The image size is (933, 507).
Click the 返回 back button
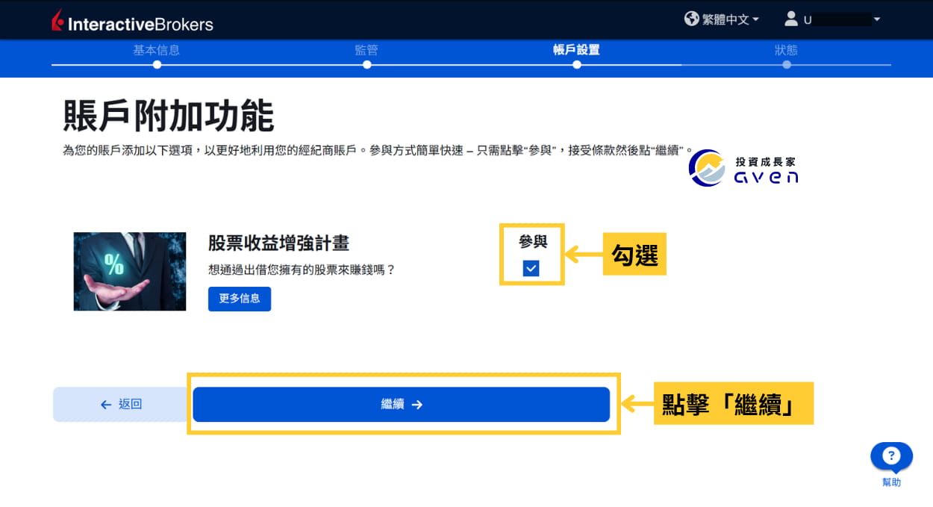click(x=121, y=404)
